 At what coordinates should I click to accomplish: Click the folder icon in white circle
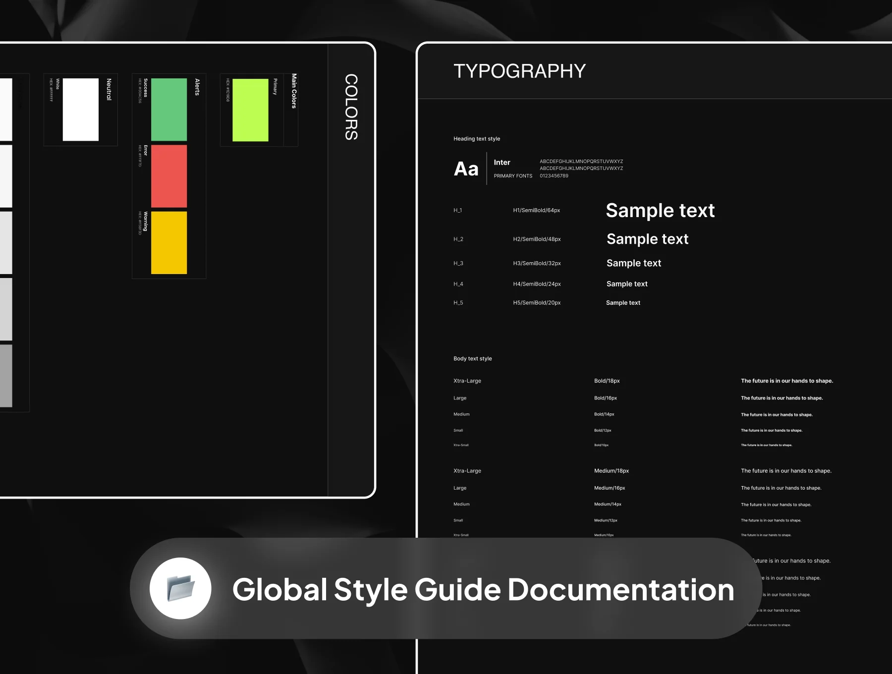coord(180,588)
